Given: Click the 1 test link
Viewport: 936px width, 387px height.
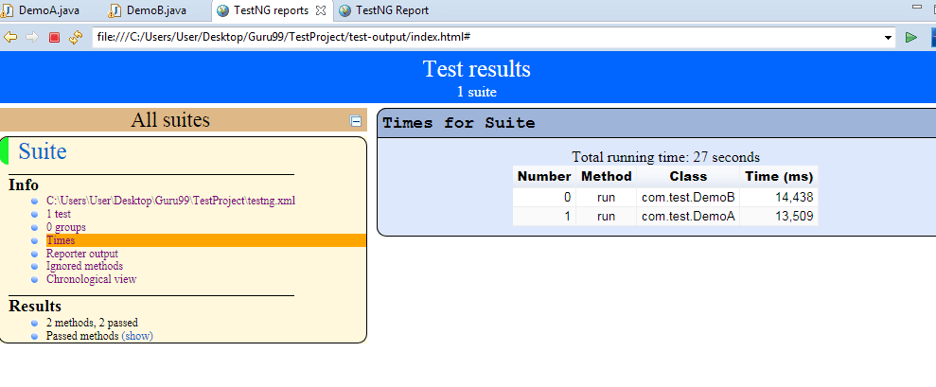Looking at the screenshot, I should 59,215.
